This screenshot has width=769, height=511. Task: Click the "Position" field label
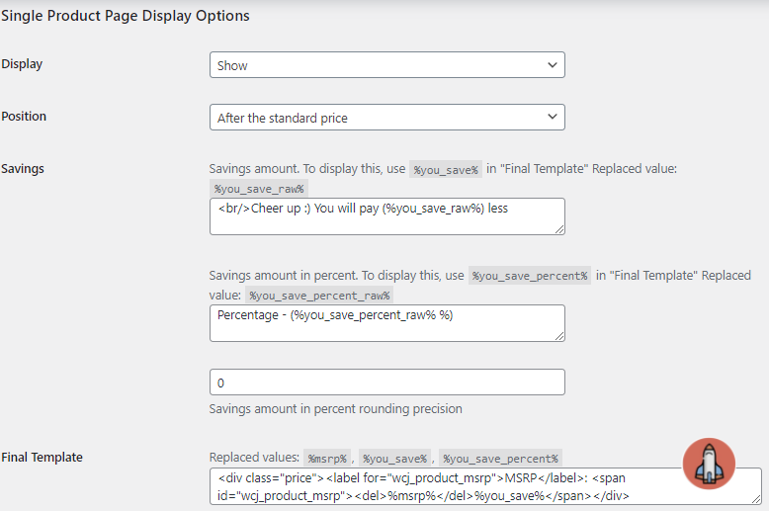coord(24,117)
